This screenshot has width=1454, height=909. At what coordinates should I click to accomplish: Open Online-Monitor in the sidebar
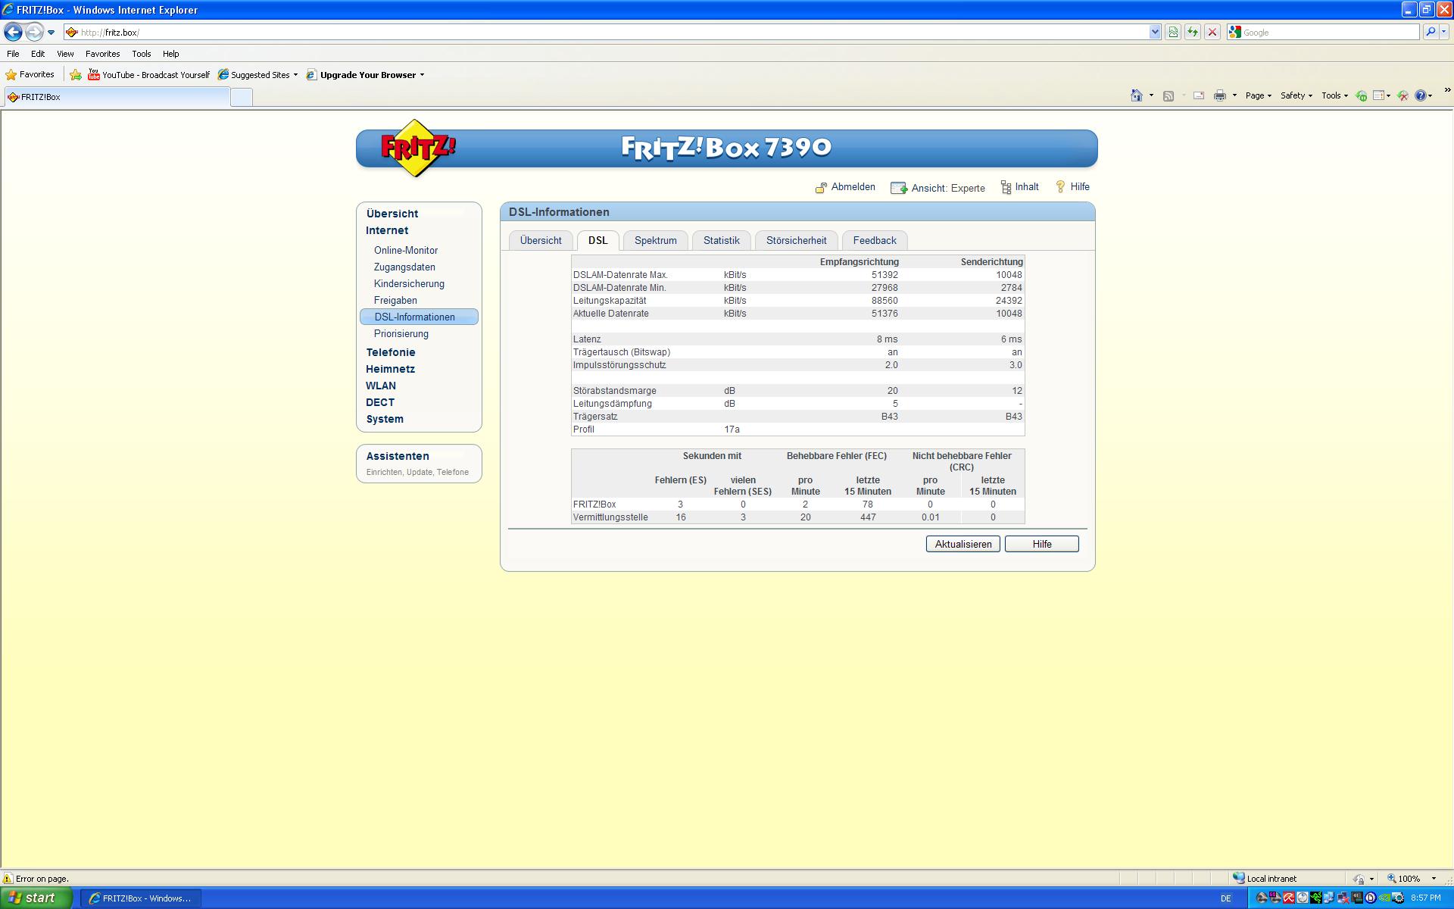405,250
